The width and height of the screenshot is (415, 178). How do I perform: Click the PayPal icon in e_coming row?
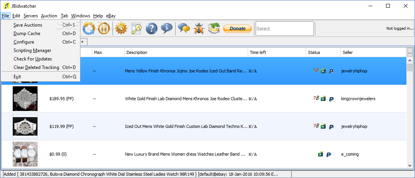tap(328, 154)
